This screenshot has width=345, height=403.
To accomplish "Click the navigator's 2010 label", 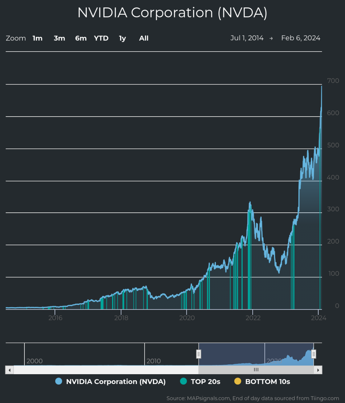I will (x=154, y=361).
